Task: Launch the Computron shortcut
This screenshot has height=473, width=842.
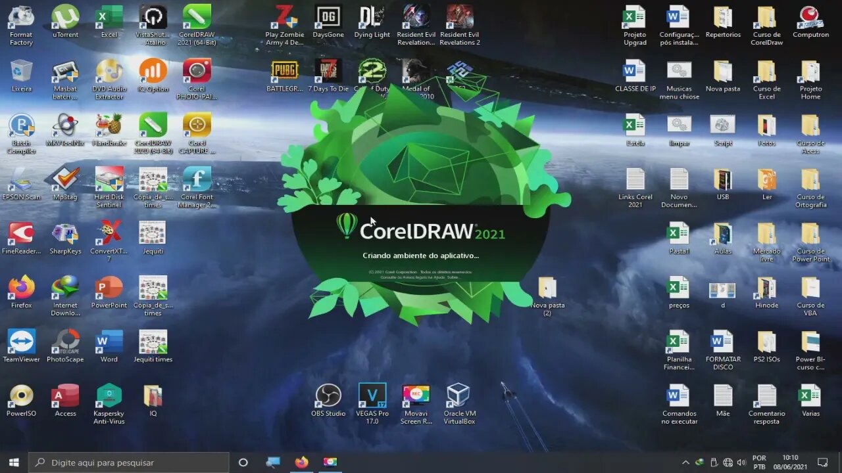Action: point(810,22)
